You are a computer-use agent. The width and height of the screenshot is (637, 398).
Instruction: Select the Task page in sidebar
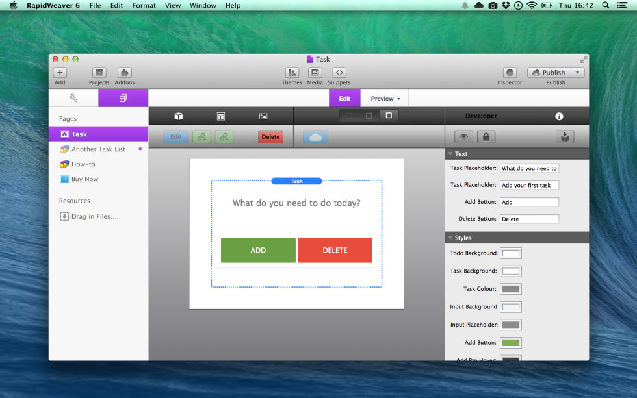pyautogui.click(x=99, y=134)
